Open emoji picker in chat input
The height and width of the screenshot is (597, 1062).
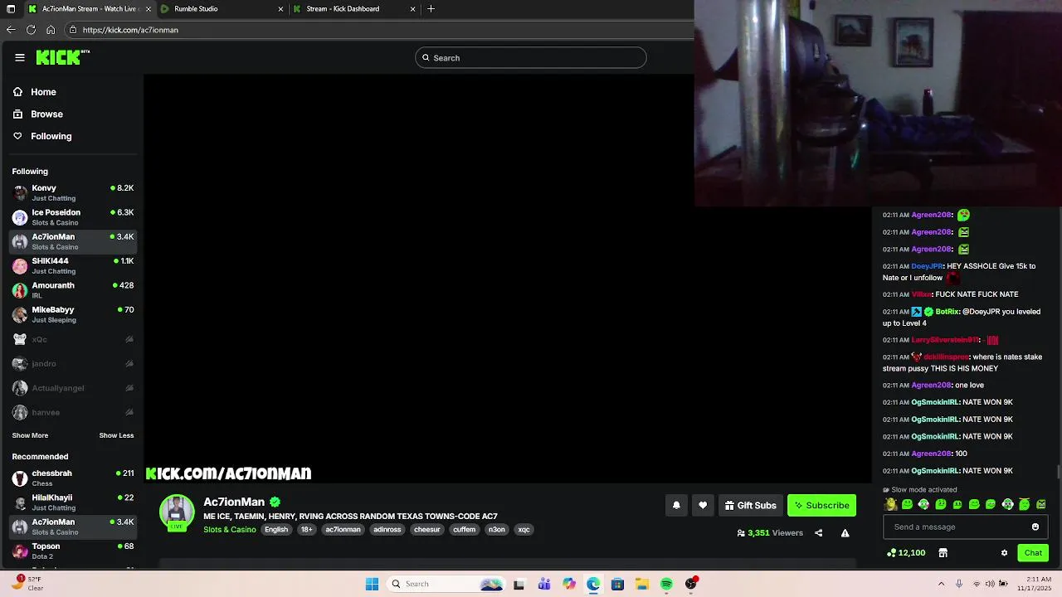1035,527
